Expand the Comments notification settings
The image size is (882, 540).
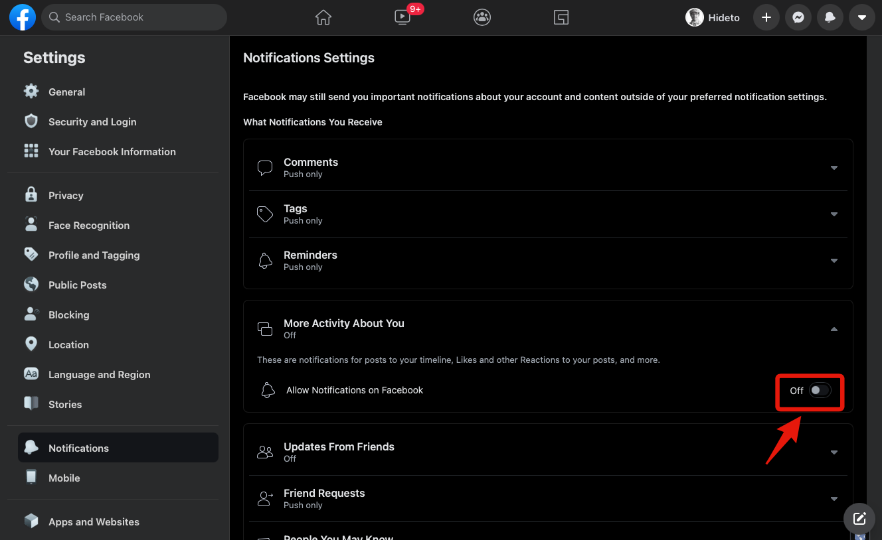point(834,168)
